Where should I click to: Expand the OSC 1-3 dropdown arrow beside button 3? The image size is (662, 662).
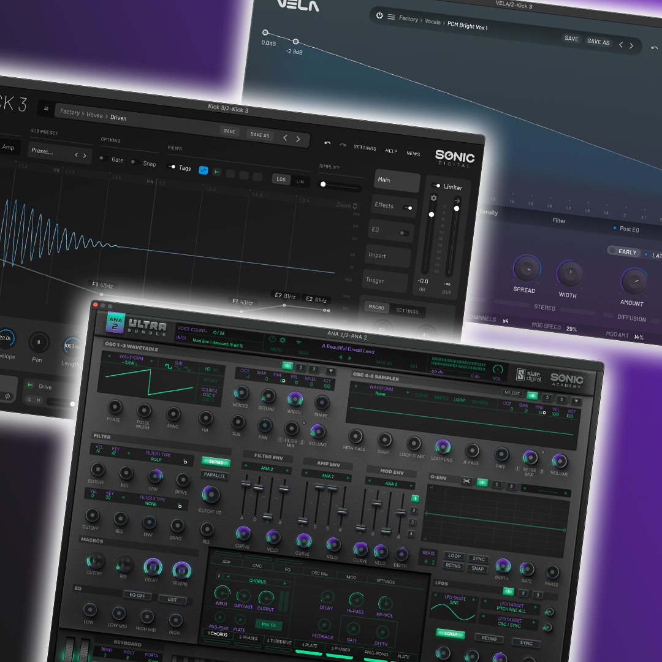coord(331,371)
